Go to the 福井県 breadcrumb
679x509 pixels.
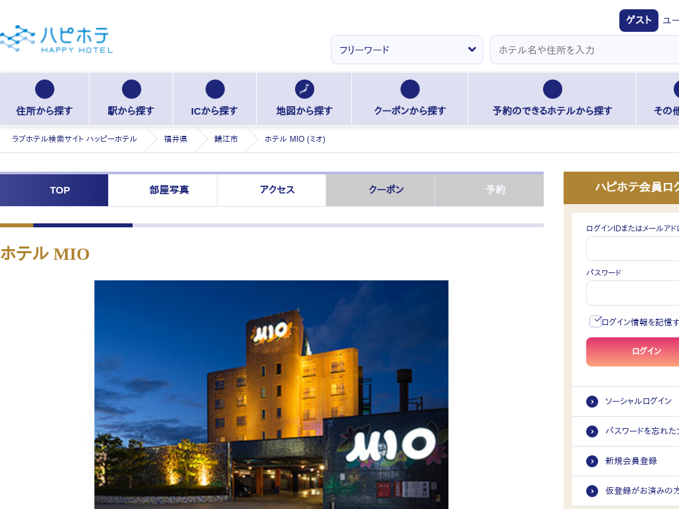[175, 139]
